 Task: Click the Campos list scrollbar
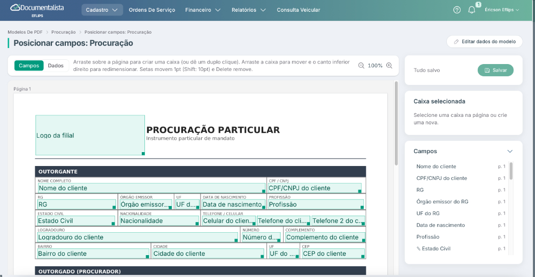pos(511,171)
